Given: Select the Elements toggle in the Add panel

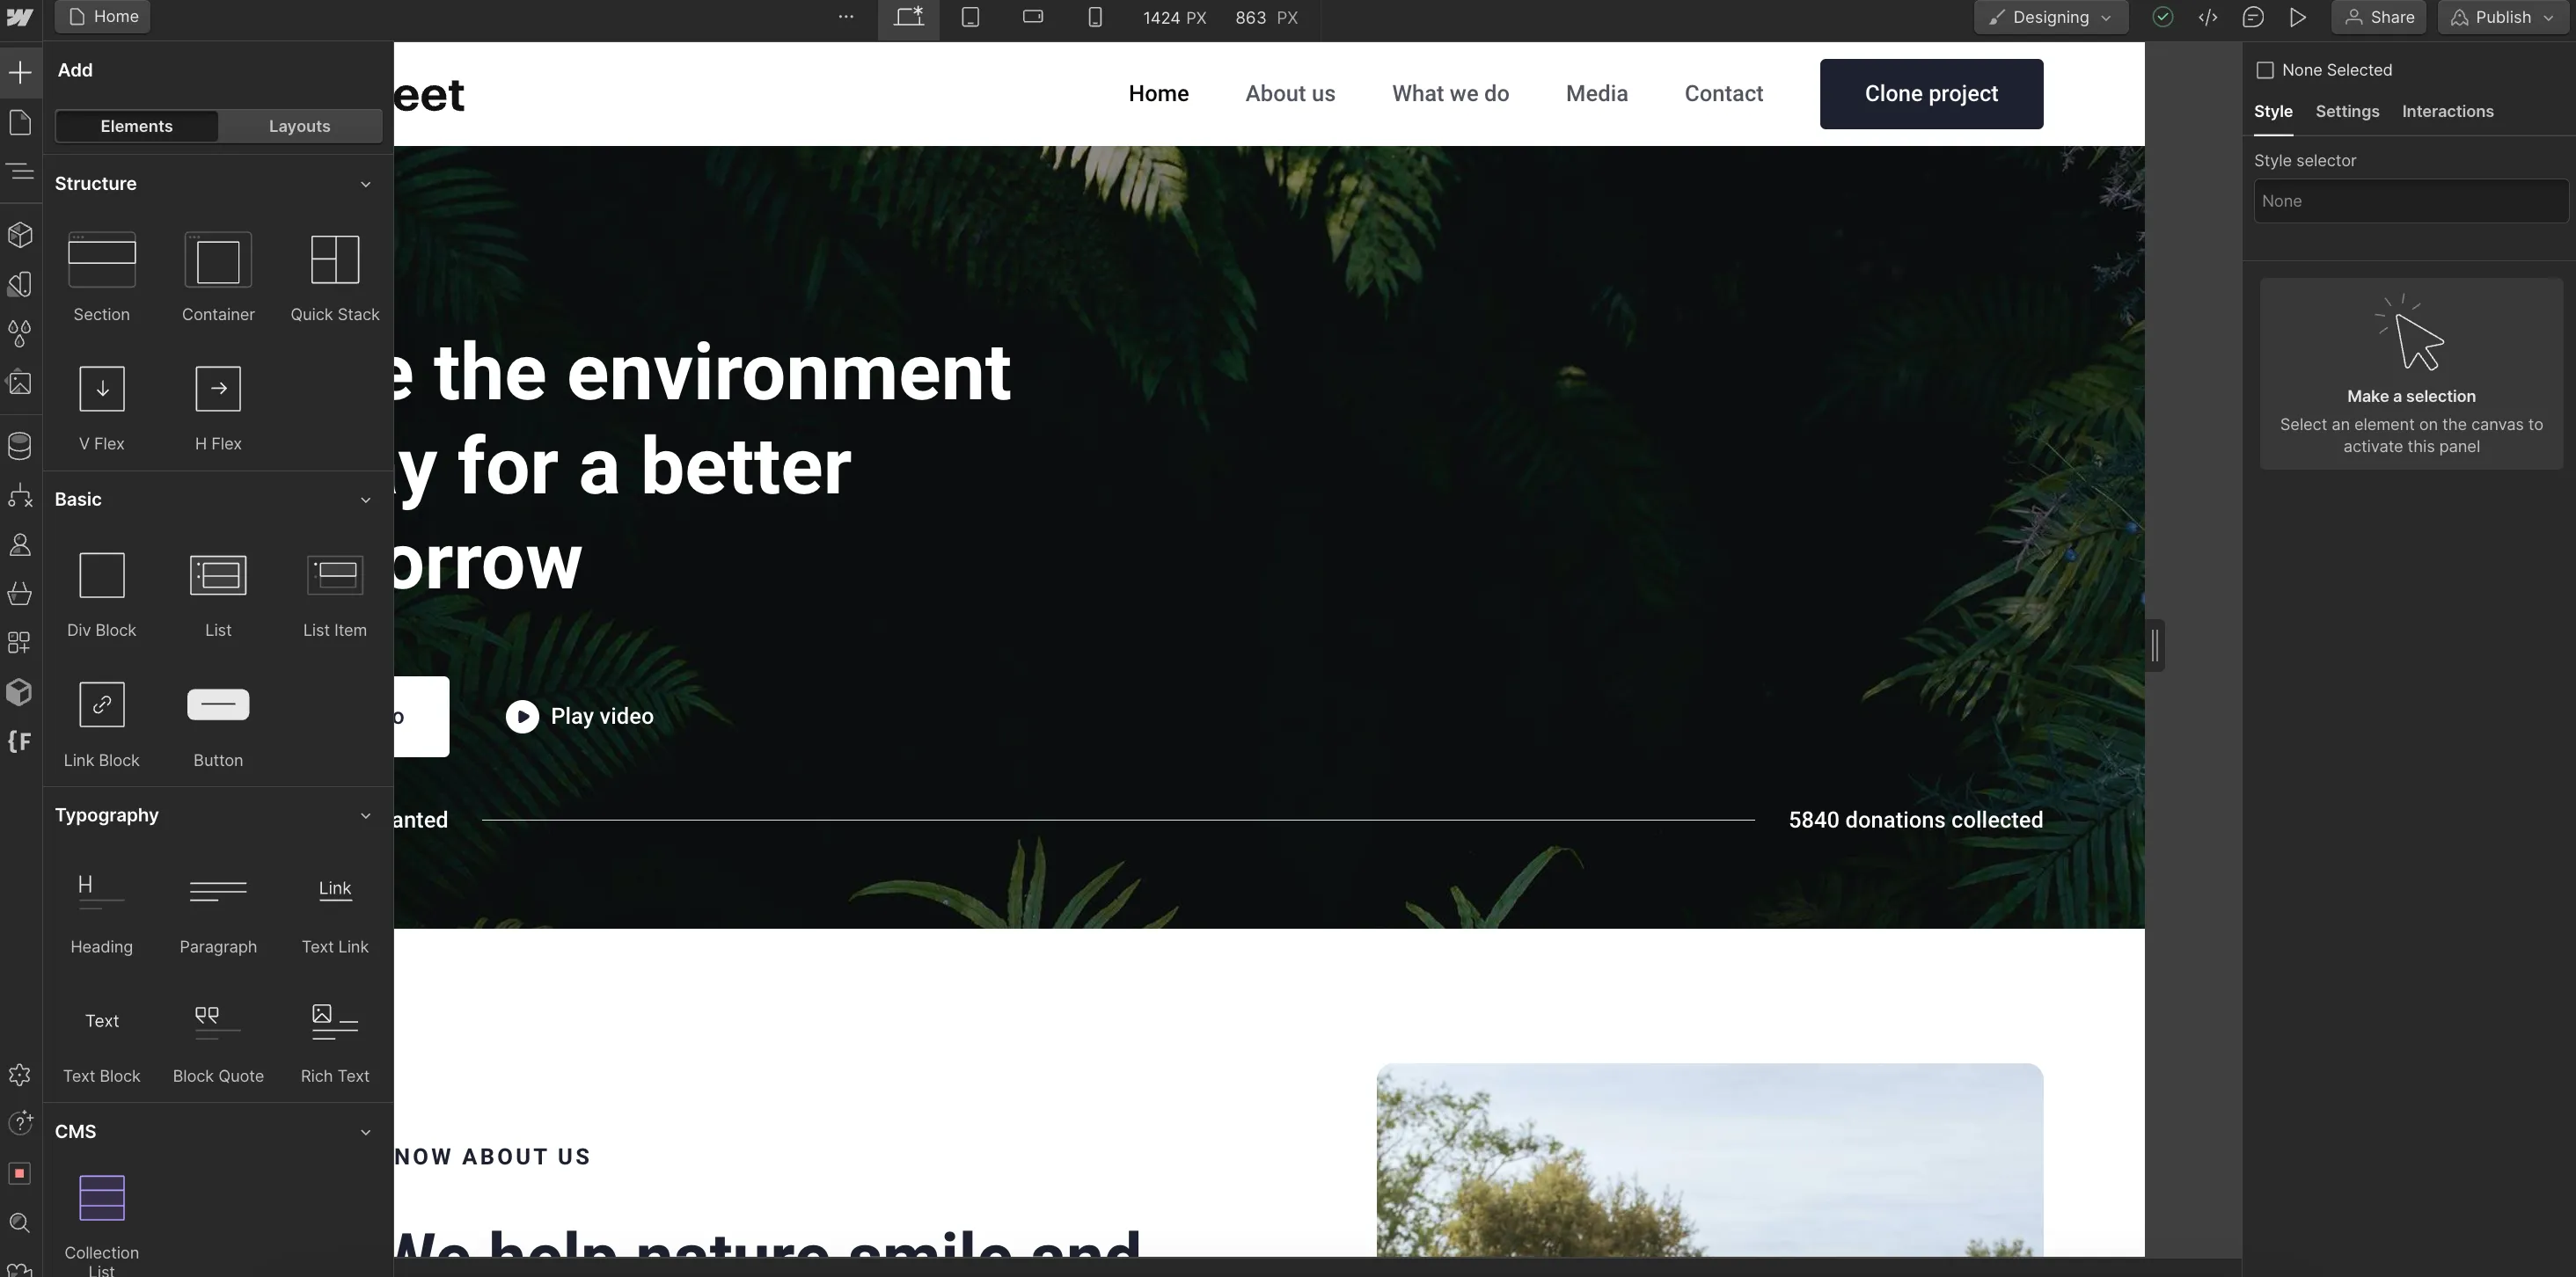Looking at the screenshot, I should click(x=136, y=126).
